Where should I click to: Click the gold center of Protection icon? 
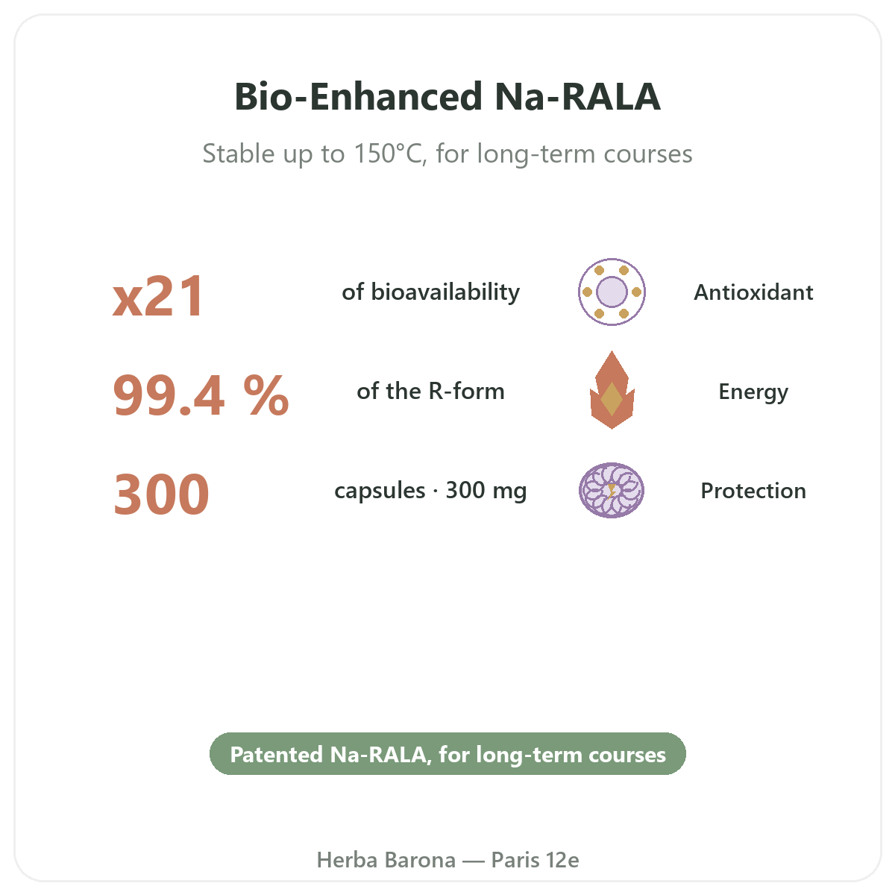coord(612,491)
